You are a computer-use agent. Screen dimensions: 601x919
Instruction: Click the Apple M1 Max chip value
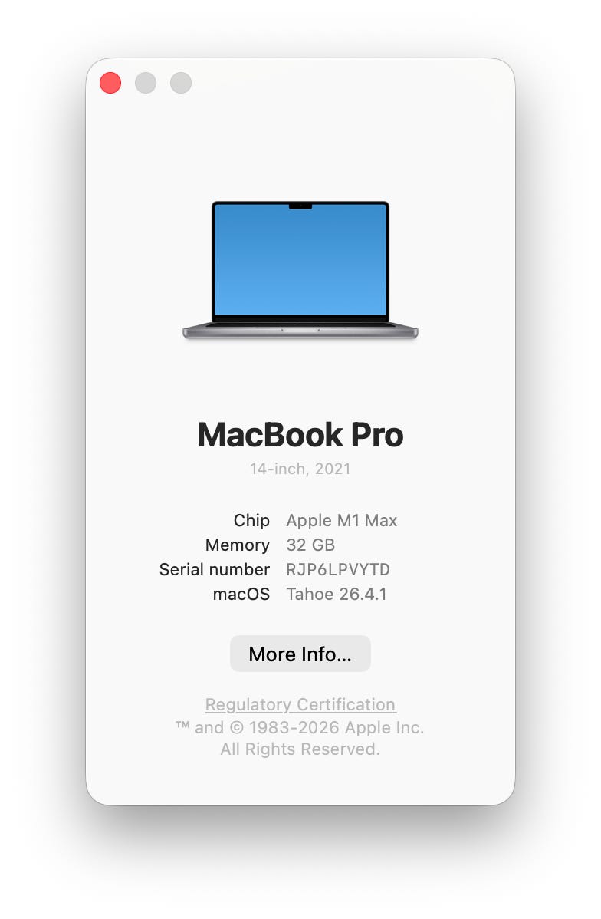tap(341, 520)
